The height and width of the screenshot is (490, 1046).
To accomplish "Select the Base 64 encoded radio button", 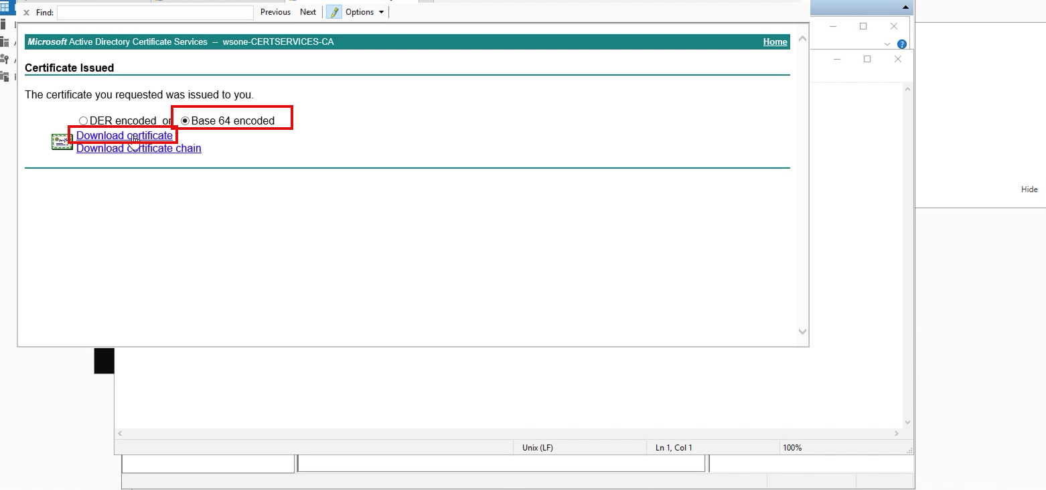I will tap(185, 121).
